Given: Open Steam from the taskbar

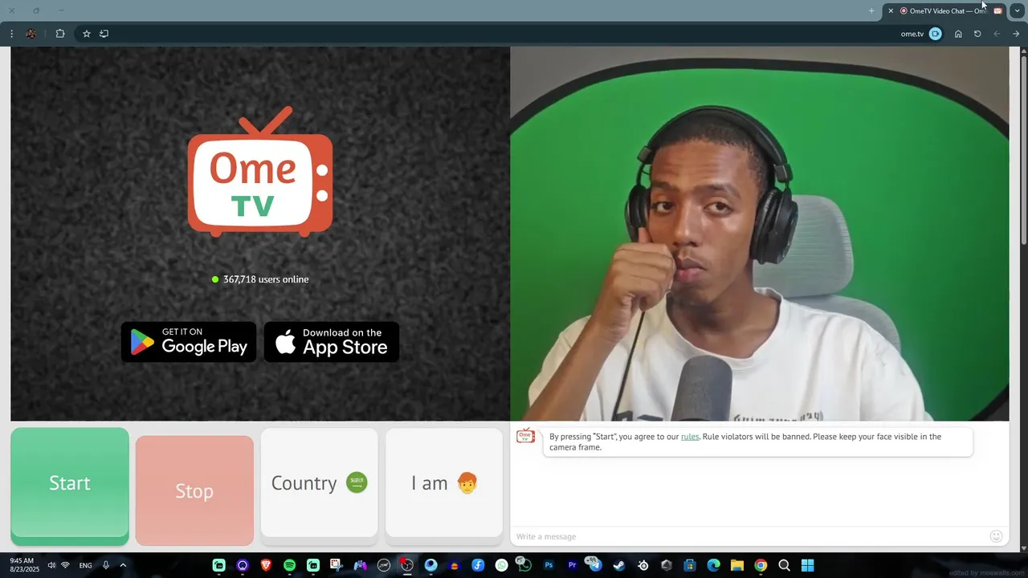Looking at the screenshot, I should (x=619, y=565).
